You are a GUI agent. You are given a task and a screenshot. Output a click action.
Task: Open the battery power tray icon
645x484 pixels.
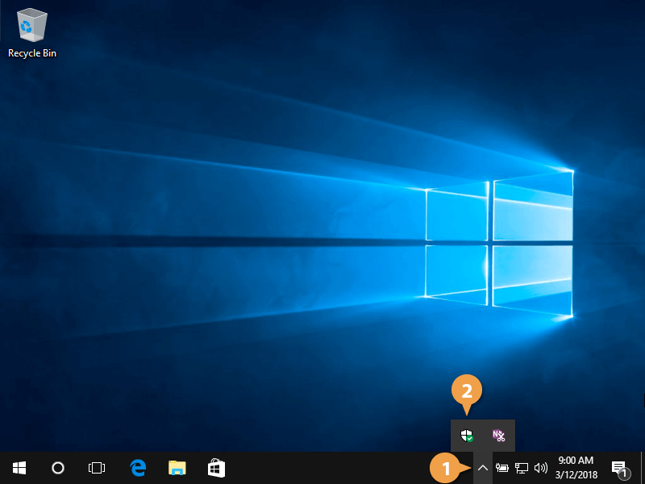[x=502, y=467]
